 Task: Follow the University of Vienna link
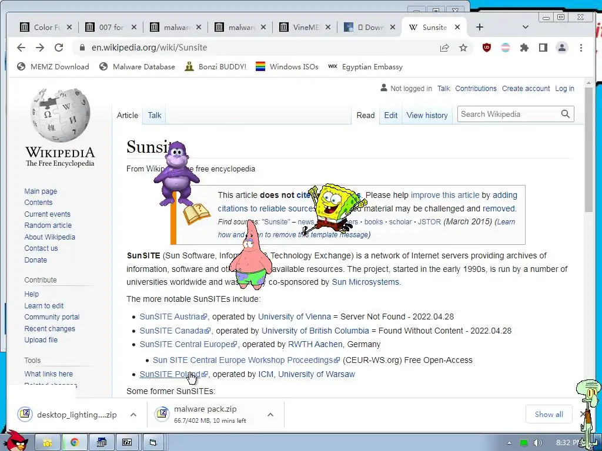[x=294, y=317]
